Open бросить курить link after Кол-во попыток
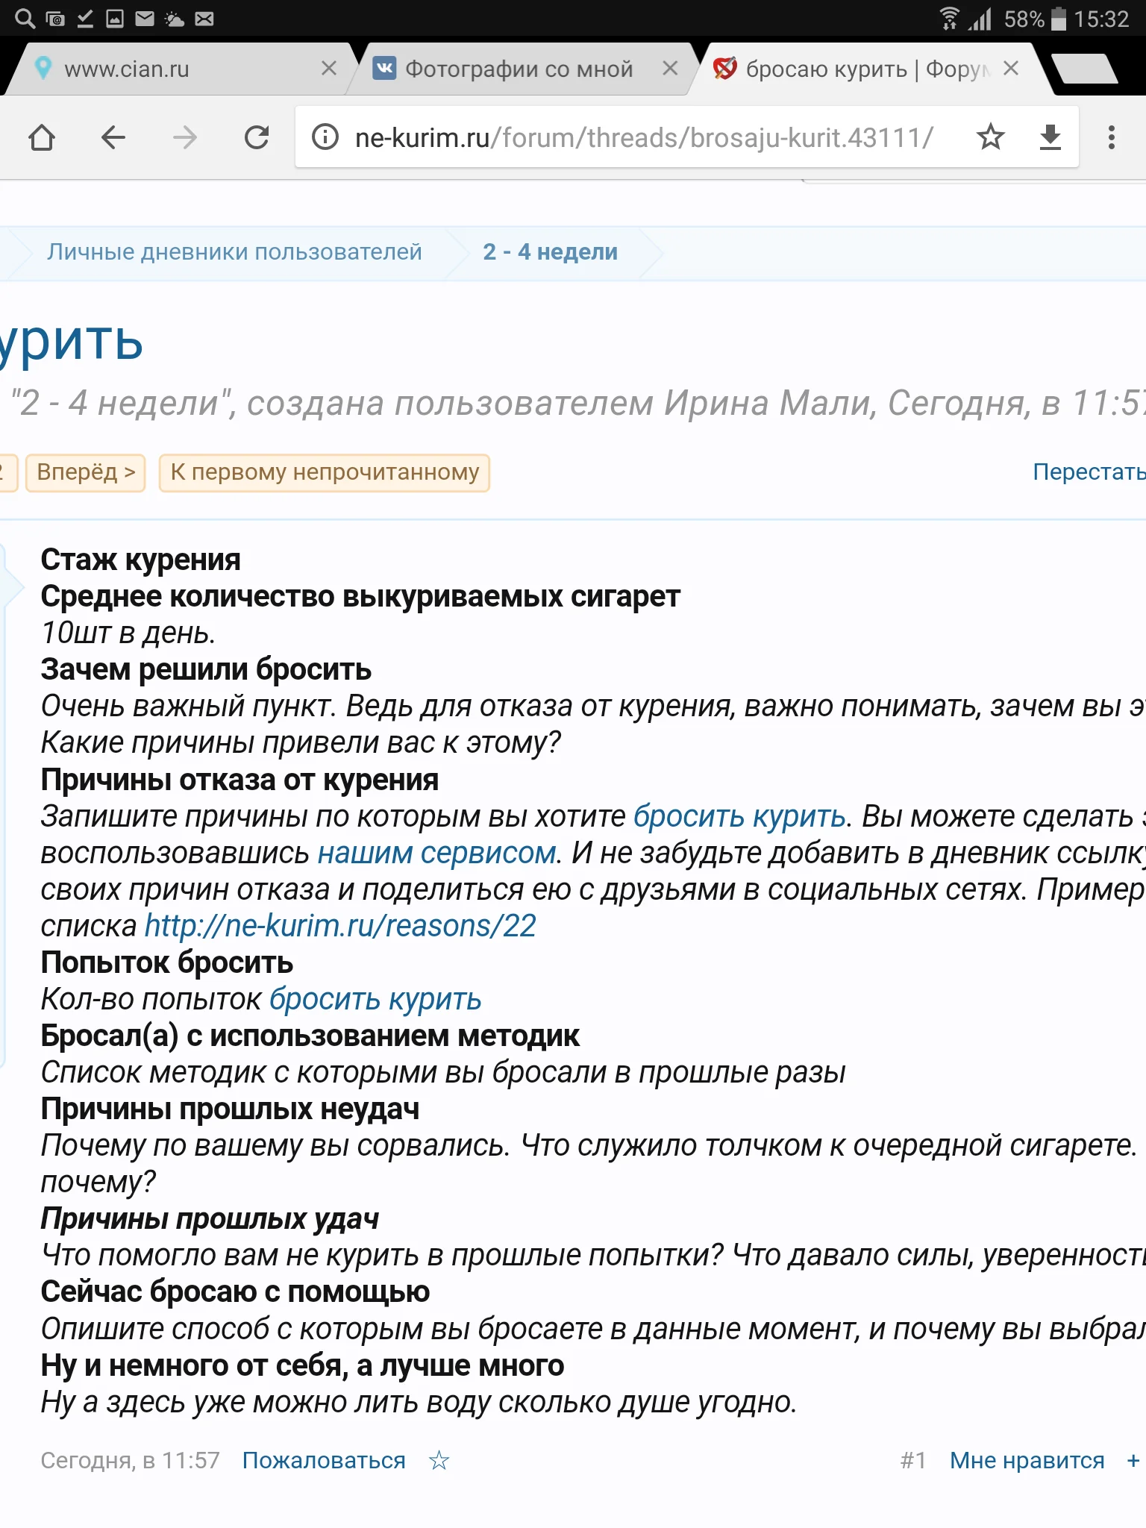The width and height of the screenshot is (1146, 1528). (x=375, y=999)
